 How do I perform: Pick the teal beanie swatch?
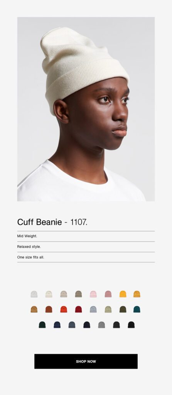[x=137, y=309]
